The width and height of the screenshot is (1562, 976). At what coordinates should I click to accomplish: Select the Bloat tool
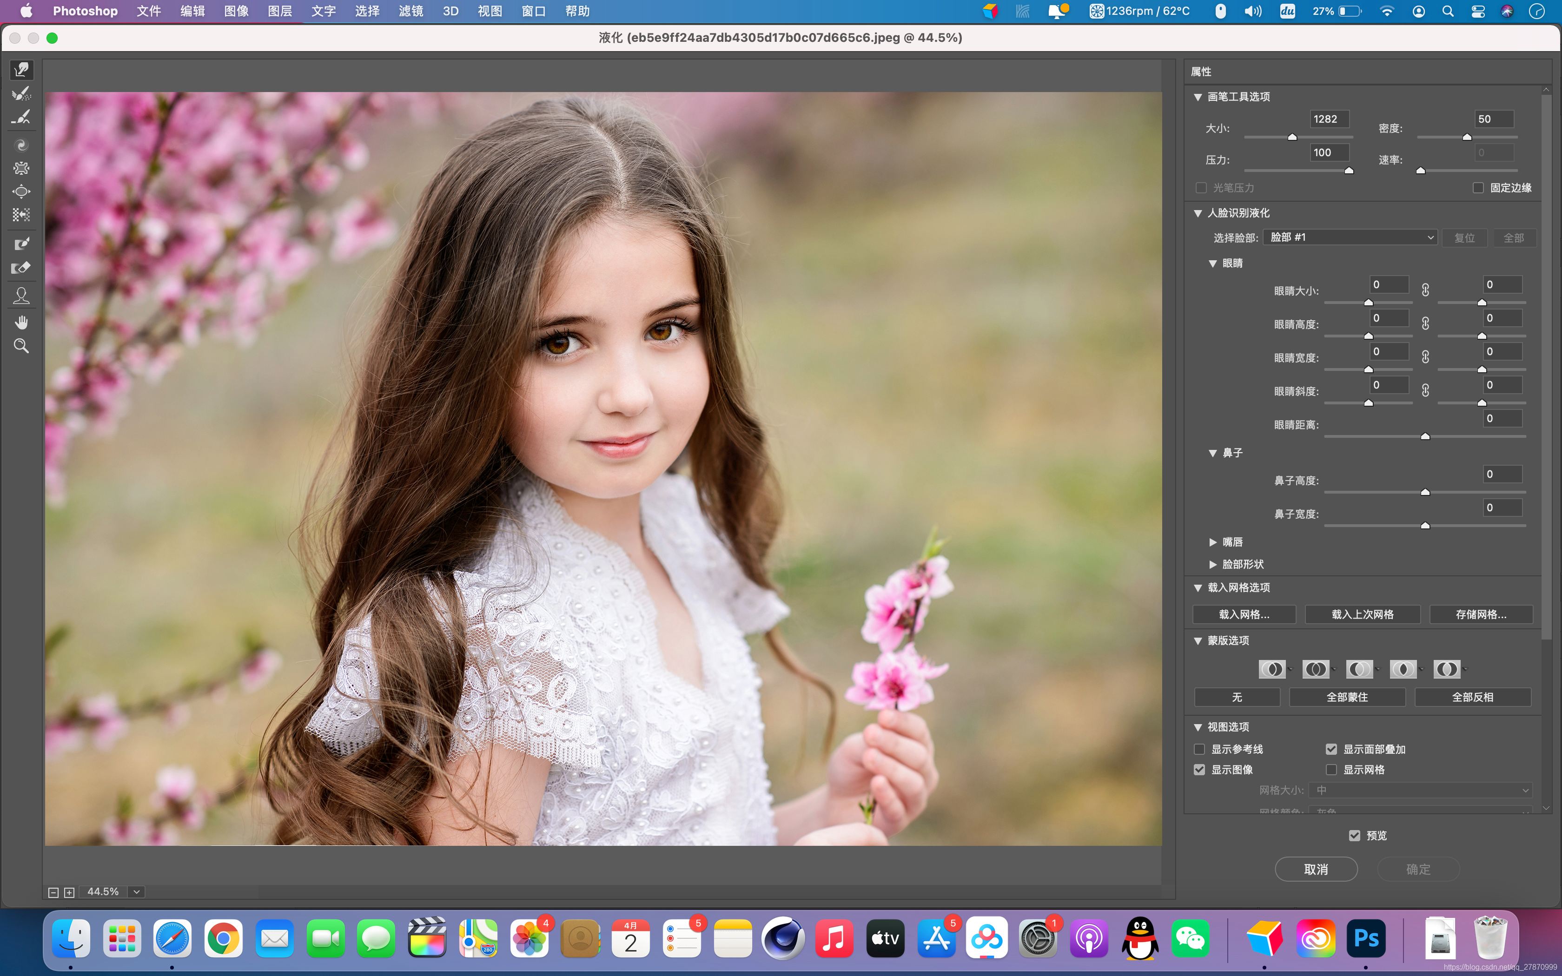pyautogui.click(x=21, y=191)
